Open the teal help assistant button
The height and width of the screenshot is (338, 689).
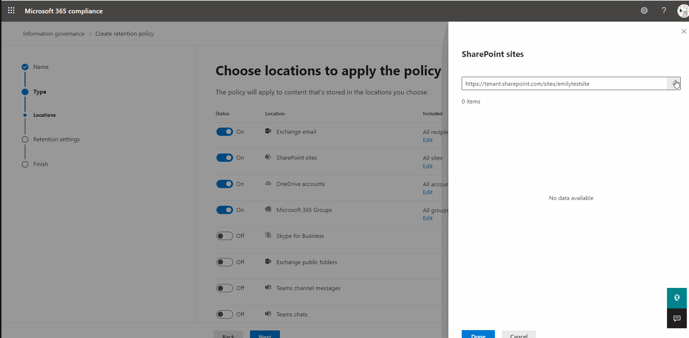pyautogui.click(x=677, y=298)
